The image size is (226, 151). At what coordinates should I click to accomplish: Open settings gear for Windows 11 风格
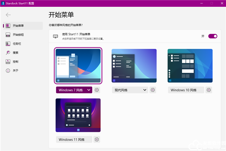click(97, 139)
